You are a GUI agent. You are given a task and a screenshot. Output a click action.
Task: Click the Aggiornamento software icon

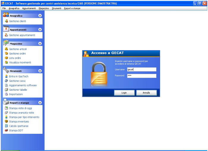[6, 85]
